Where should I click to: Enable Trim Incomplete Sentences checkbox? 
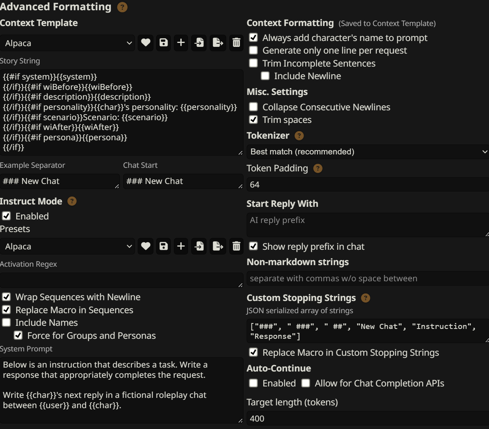254,63
